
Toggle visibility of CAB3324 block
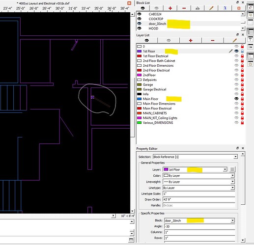coord(140,14)
